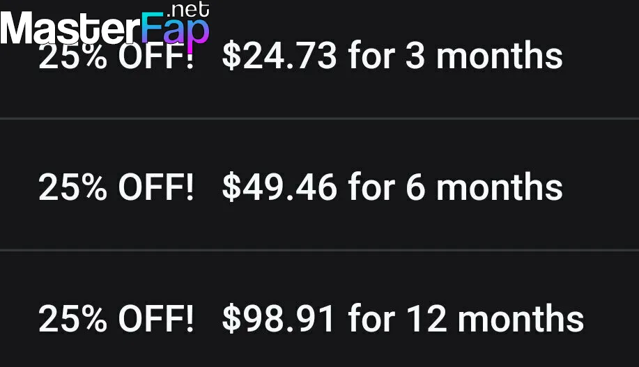Click the "for 3 months" label
639x367 pixels.
point(455,56)
